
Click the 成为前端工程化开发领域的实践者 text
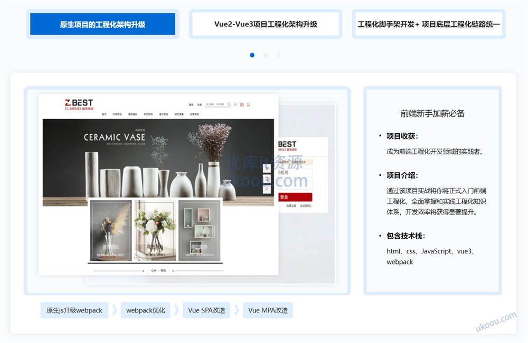click(x=436, y=152)
